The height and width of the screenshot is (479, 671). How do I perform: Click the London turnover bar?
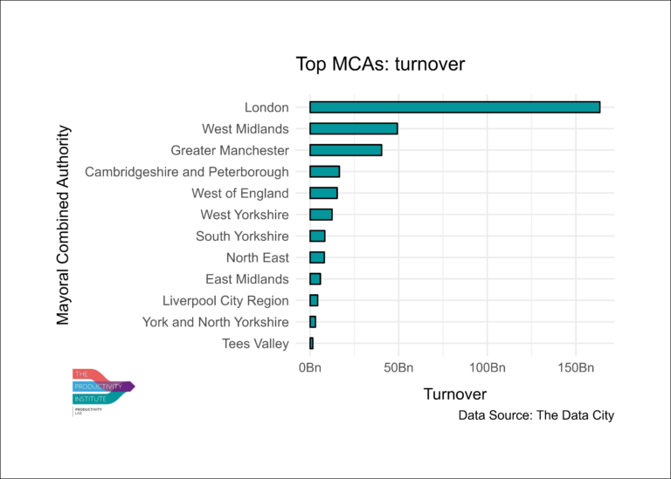(x=454, y=107)
